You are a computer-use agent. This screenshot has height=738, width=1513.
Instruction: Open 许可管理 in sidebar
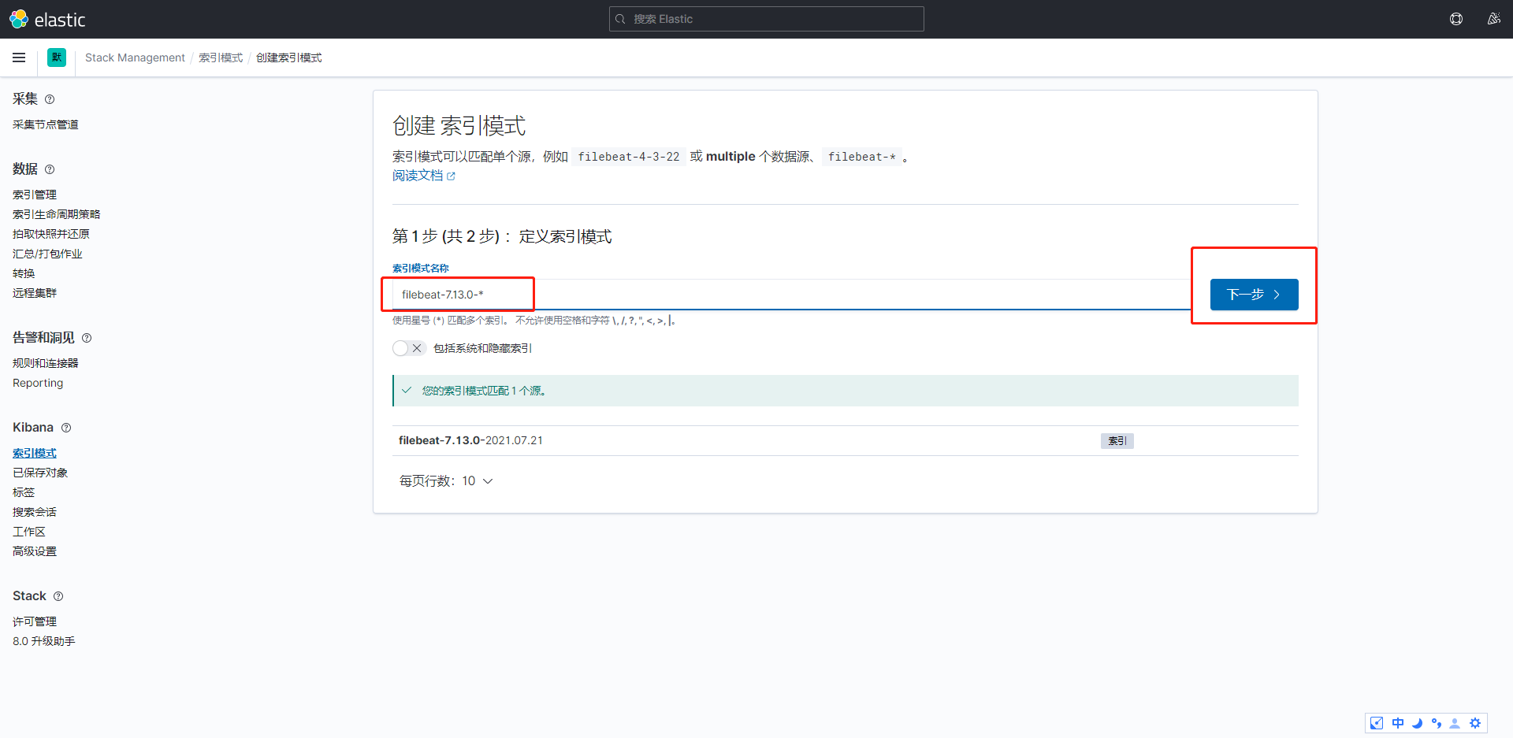(x=35, y=621)
